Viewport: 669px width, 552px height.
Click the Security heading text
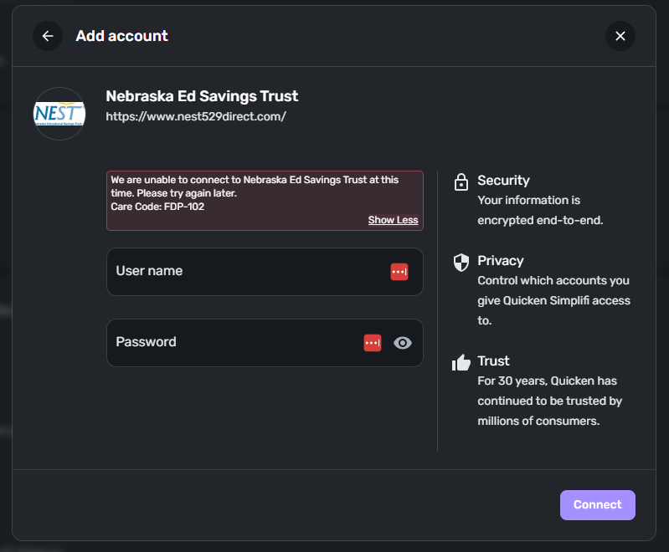click(503, 181)
